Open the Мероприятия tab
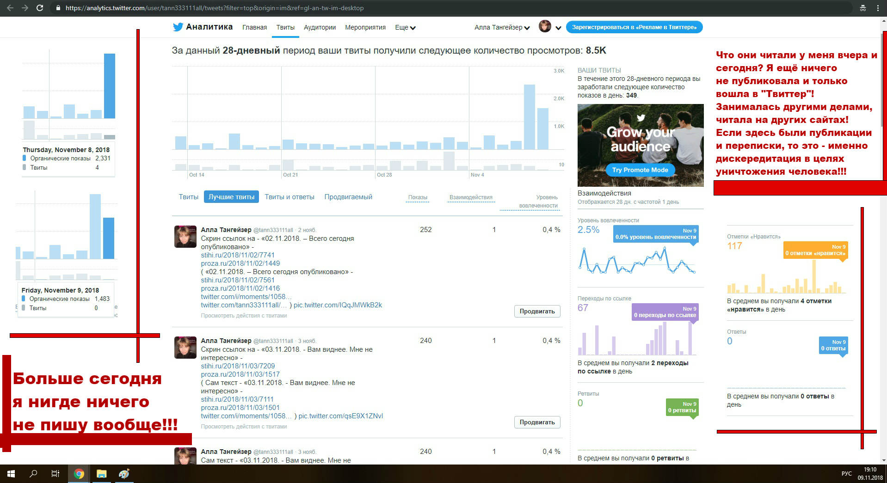Screen dimensions: 887x483 click(365, 27)
